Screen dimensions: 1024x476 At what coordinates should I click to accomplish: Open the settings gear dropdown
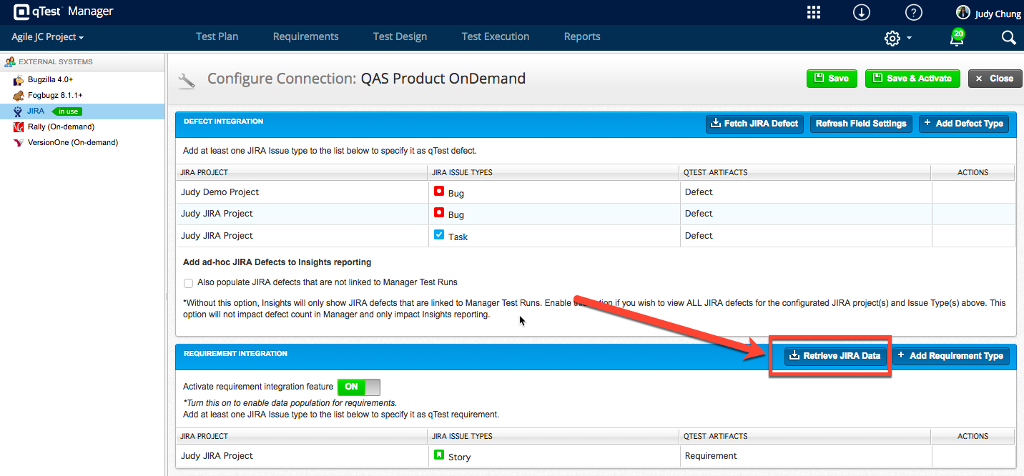click(897, 38)
